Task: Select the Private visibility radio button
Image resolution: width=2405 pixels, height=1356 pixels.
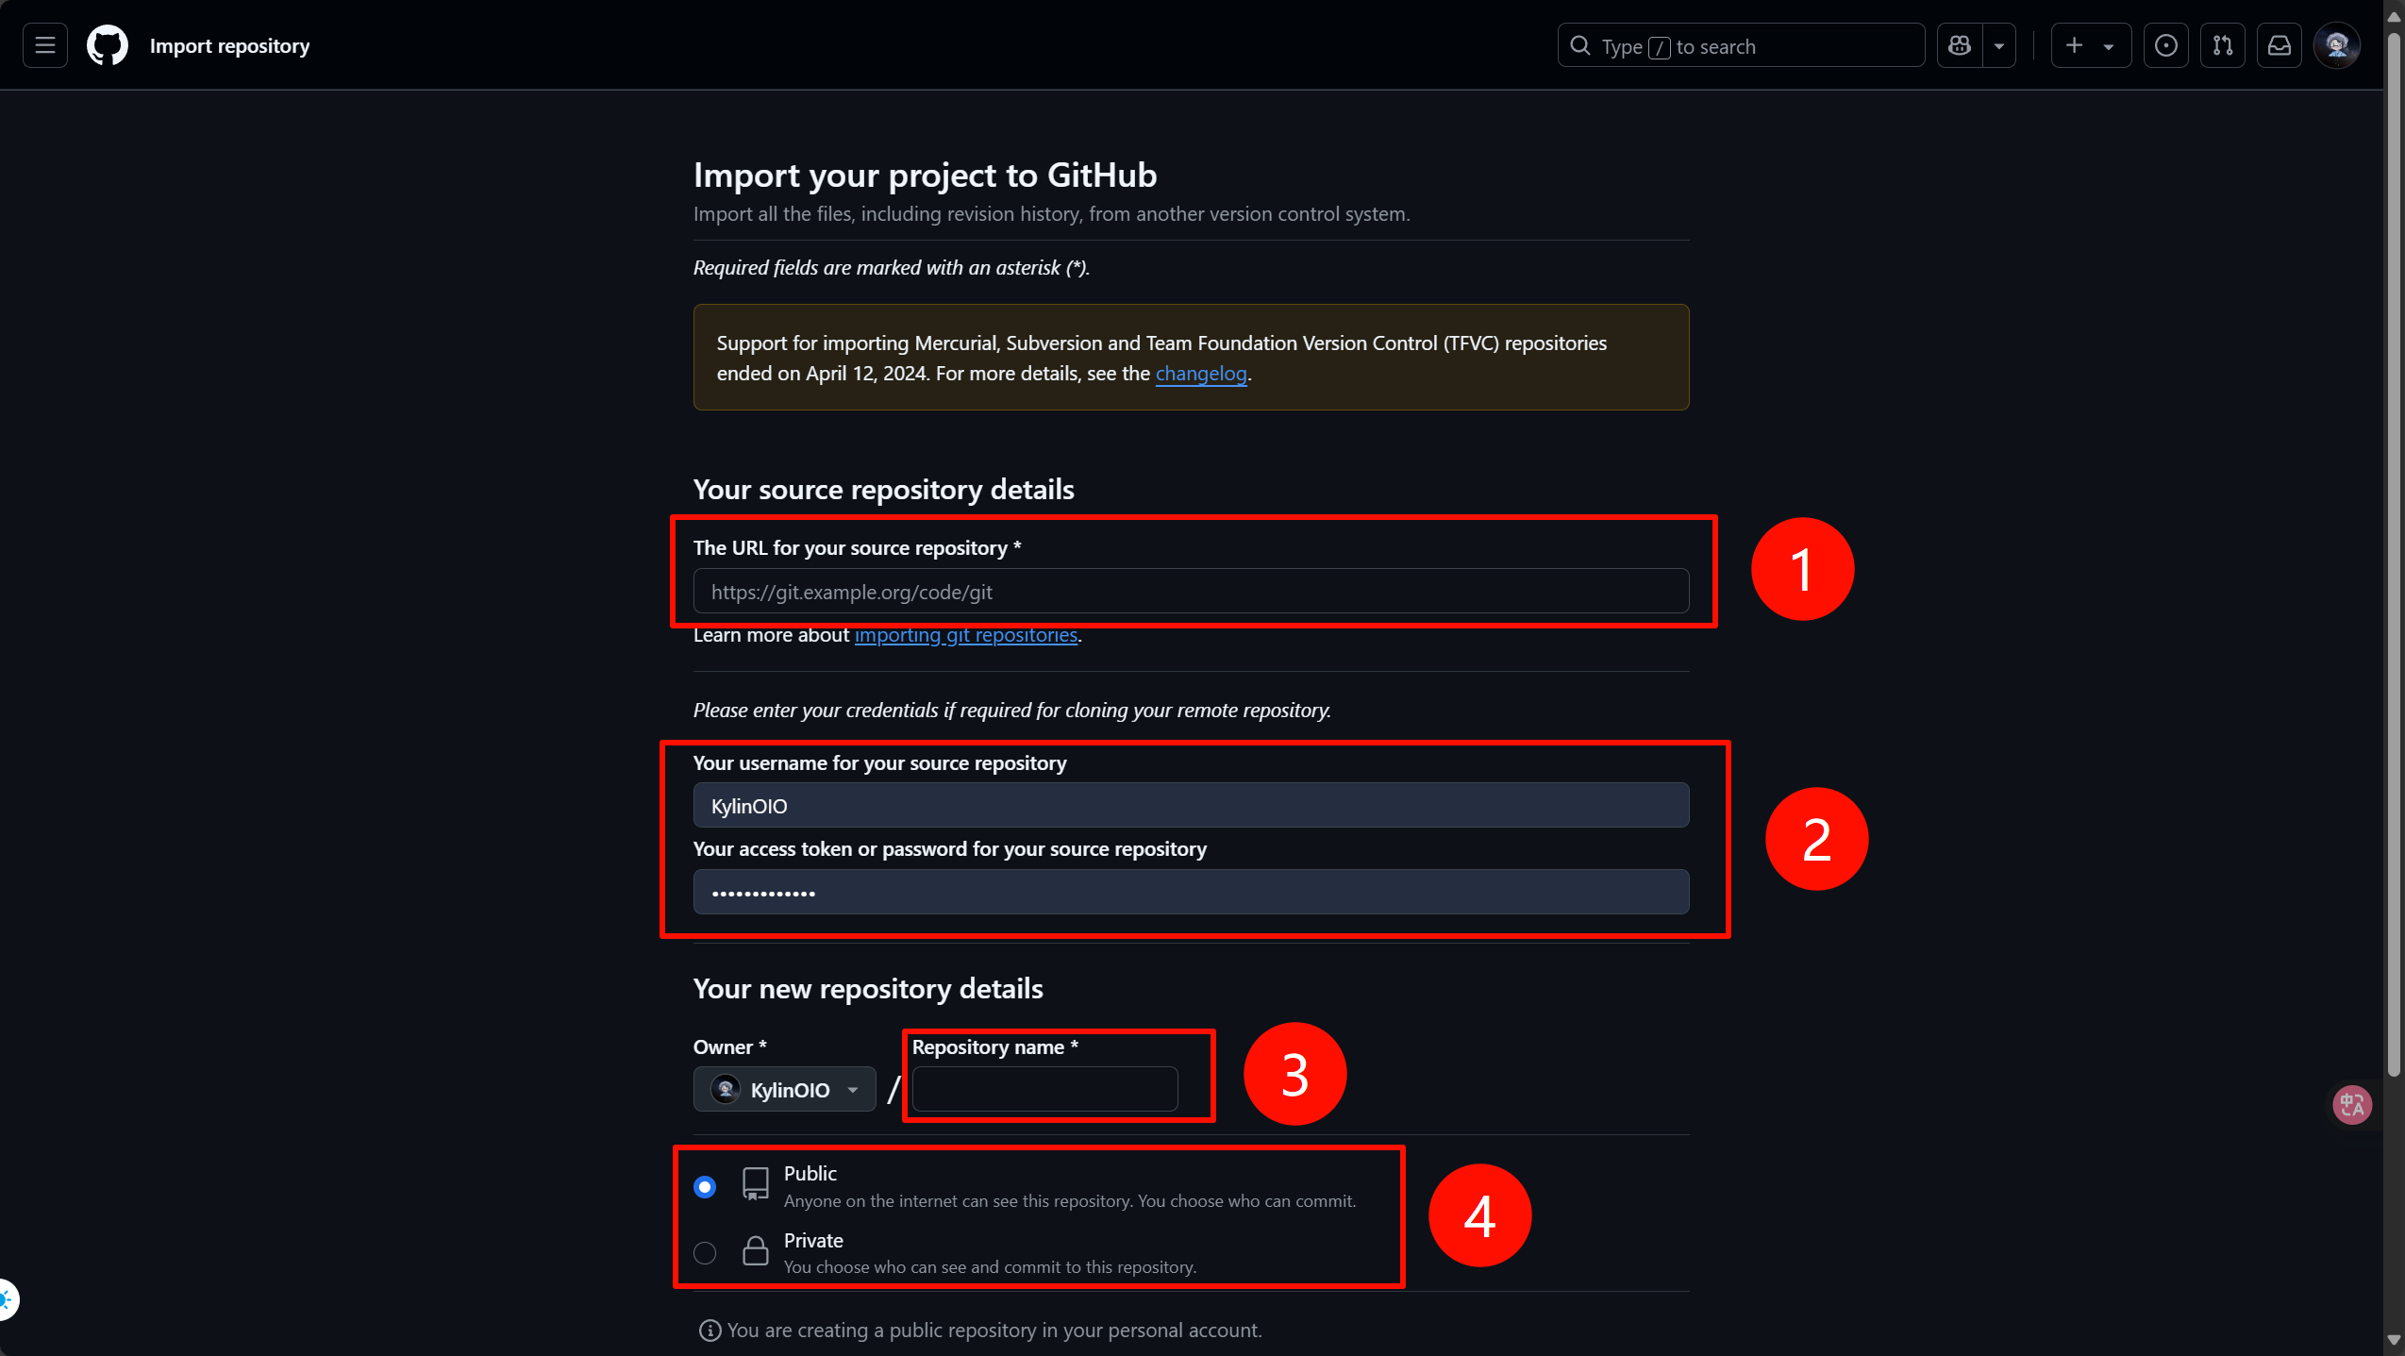Action: 705,1253
